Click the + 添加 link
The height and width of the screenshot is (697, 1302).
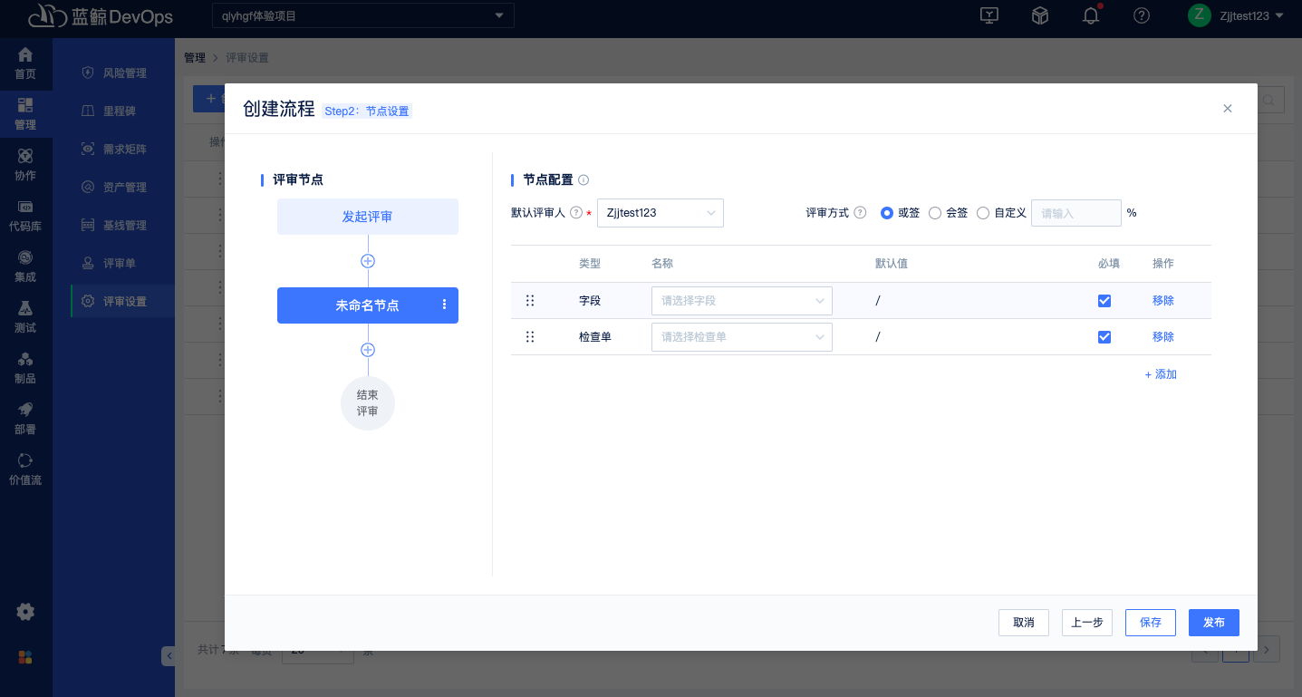click(x=1161, y=374)
